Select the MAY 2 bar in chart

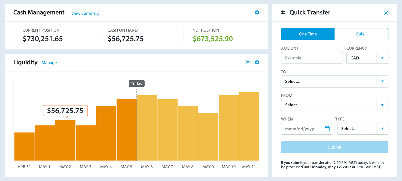65,140
